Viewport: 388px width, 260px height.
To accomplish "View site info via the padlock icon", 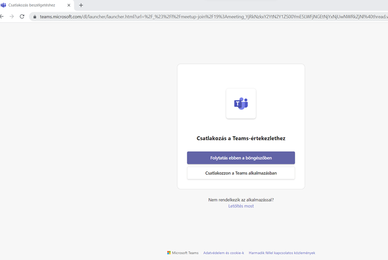I will click(x=35, y=16).
